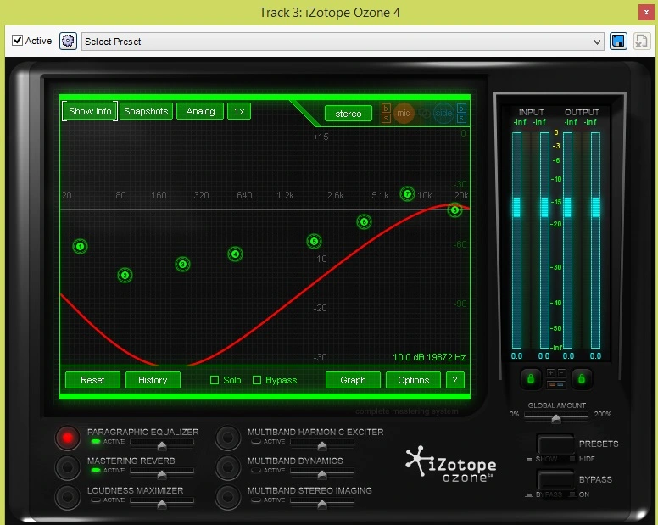The width and height of the screenshot is (658, 525).
Task: Adjust the Mastering Reverb amount slider
Action: [x=162, y=473]
